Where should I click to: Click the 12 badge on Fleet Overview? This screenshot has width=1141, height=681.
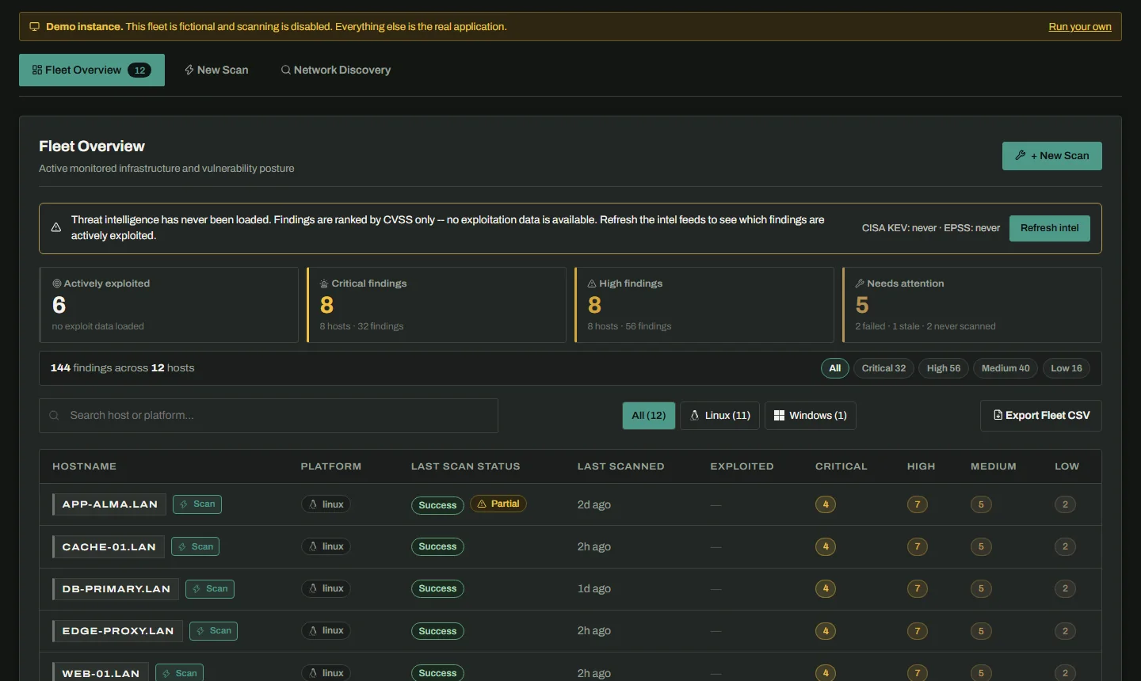click(x=139, y=70)
